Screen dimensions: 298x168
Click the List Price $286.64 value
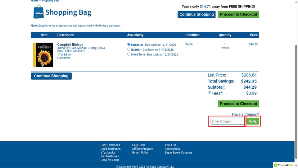point(249,75)
